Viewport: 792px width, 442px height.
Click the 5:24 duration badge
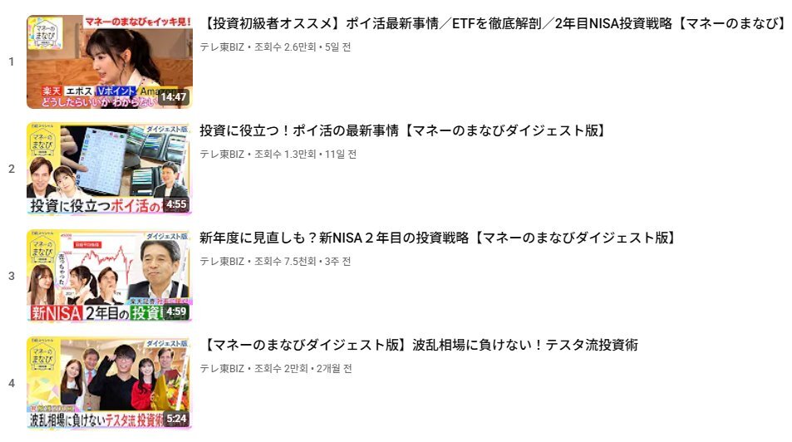[x=176, y=418]
